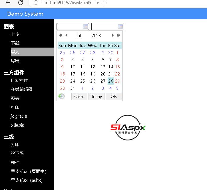The width and height of the screenshot is (207, 190).
Task: Open 验证码 menu item
Action: 17,153
